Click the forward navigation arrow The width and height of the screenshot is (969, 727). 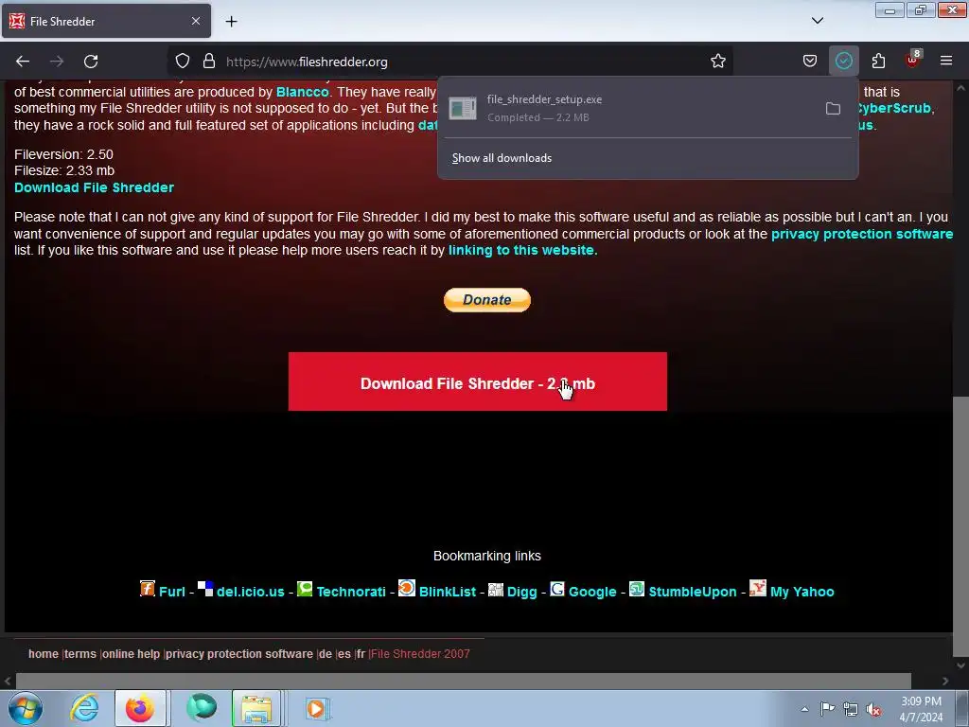coord(57,62)
